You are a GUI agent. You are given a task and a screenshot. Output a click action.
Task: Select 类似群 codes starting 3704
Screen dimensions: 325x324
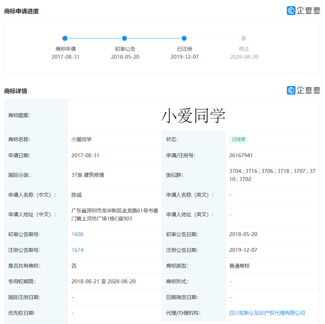click(x=272, y=175)
